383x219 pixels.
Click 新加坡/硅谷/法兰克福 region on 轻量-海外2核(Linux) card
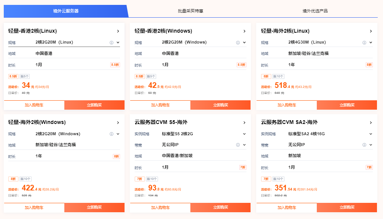[x=308, y=53]
